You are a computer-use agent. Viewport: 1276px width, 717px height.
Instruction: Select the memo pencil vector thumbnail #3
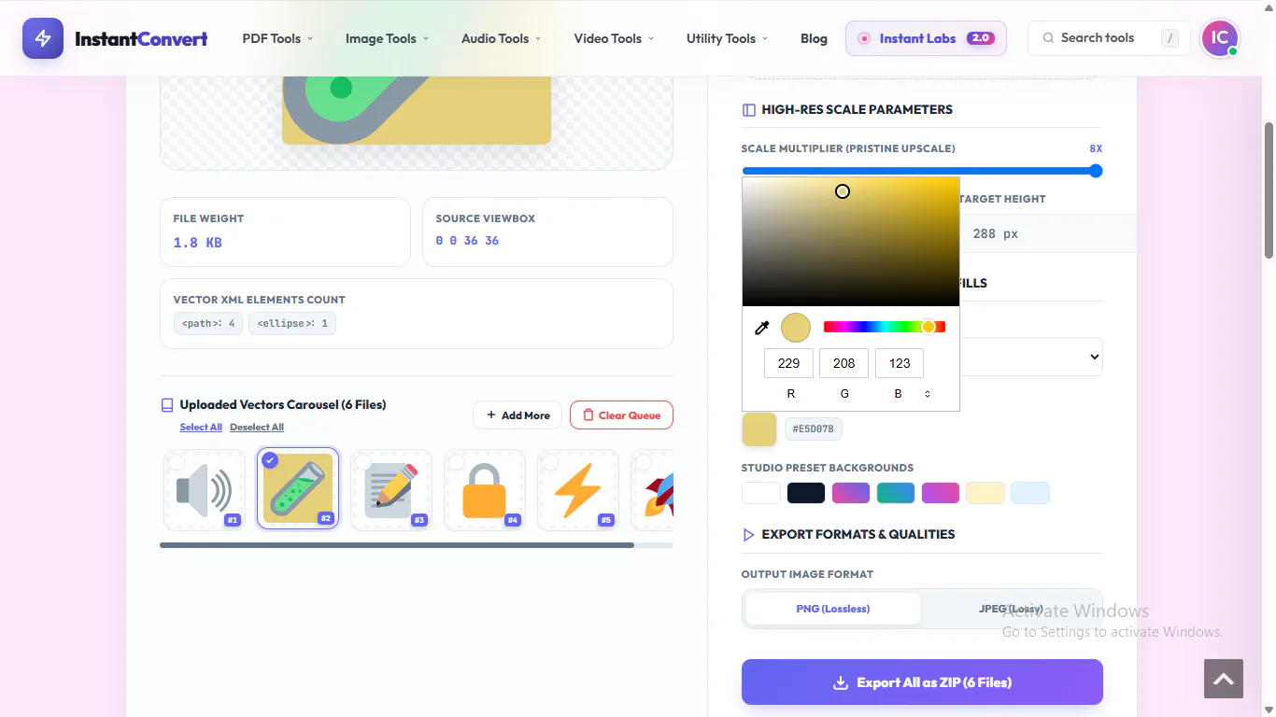(391, 490)
